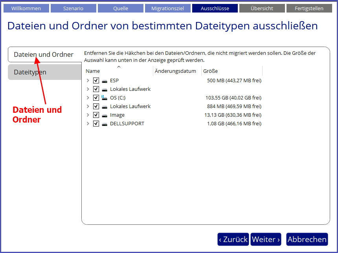Open the Übersicht wizard step

(x=262, y=8)
